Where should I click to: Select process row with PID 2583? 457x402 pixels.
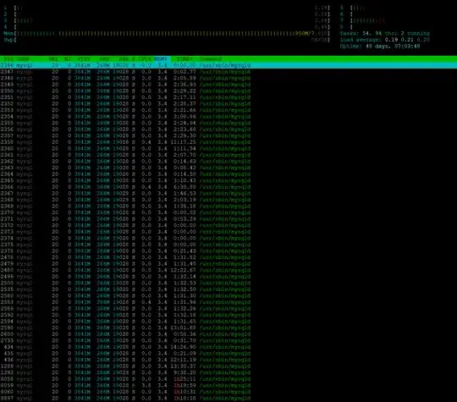[125, 302]
